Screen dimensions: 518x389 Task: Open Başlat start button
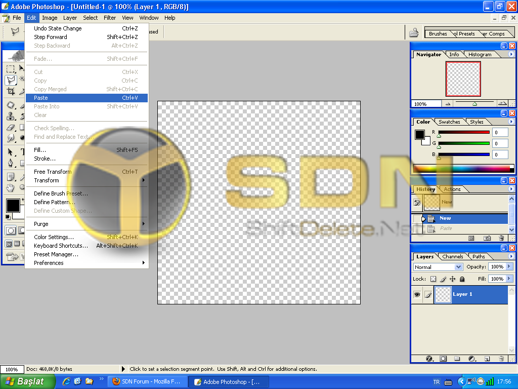pyautogui.click(x=28, y=381)
